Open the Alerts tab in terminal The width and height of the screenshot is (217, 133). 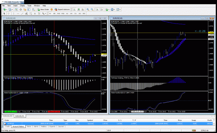click(x=36, y=126)
